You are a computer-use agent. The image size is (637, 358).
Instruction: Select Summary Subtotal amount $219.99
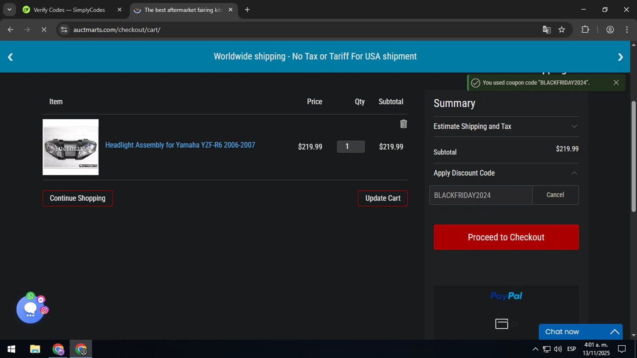pyautogui.click(x=567, y=149)
